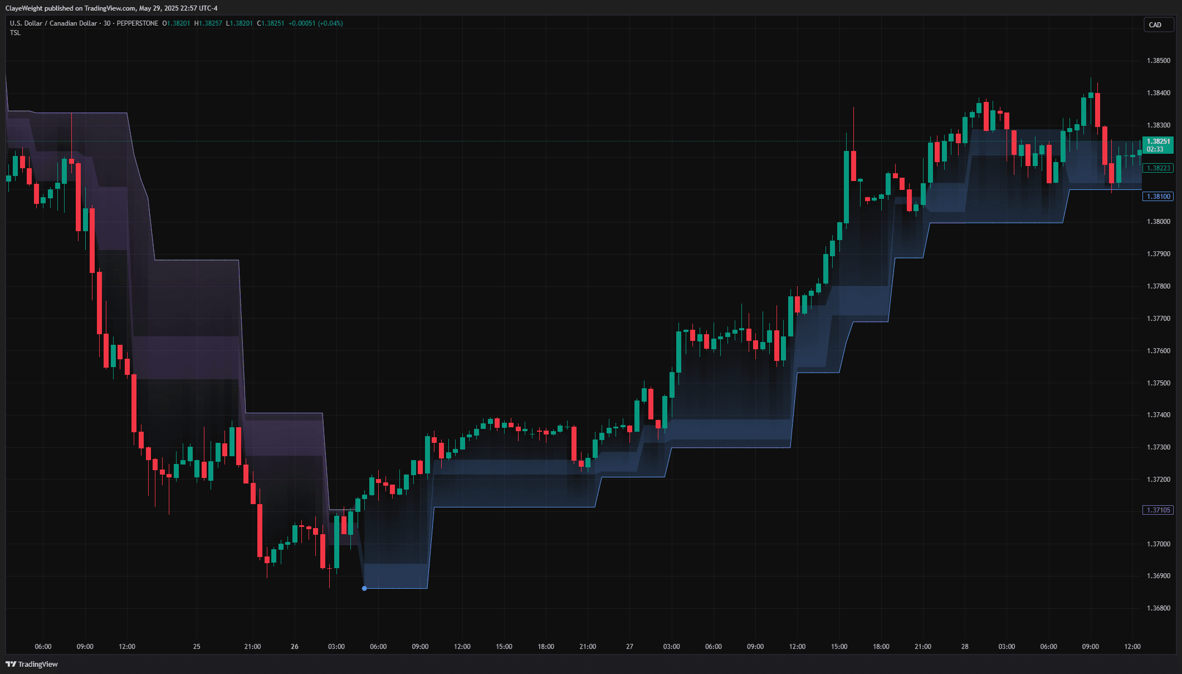Click the 1.38223 price marker
The image size is (1182, 674).
click(x=1158, y=168)
